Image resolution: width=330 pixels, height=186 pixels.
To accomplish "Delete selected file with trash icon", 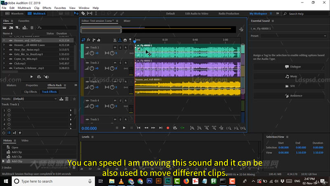I will [x=32, y=28].
